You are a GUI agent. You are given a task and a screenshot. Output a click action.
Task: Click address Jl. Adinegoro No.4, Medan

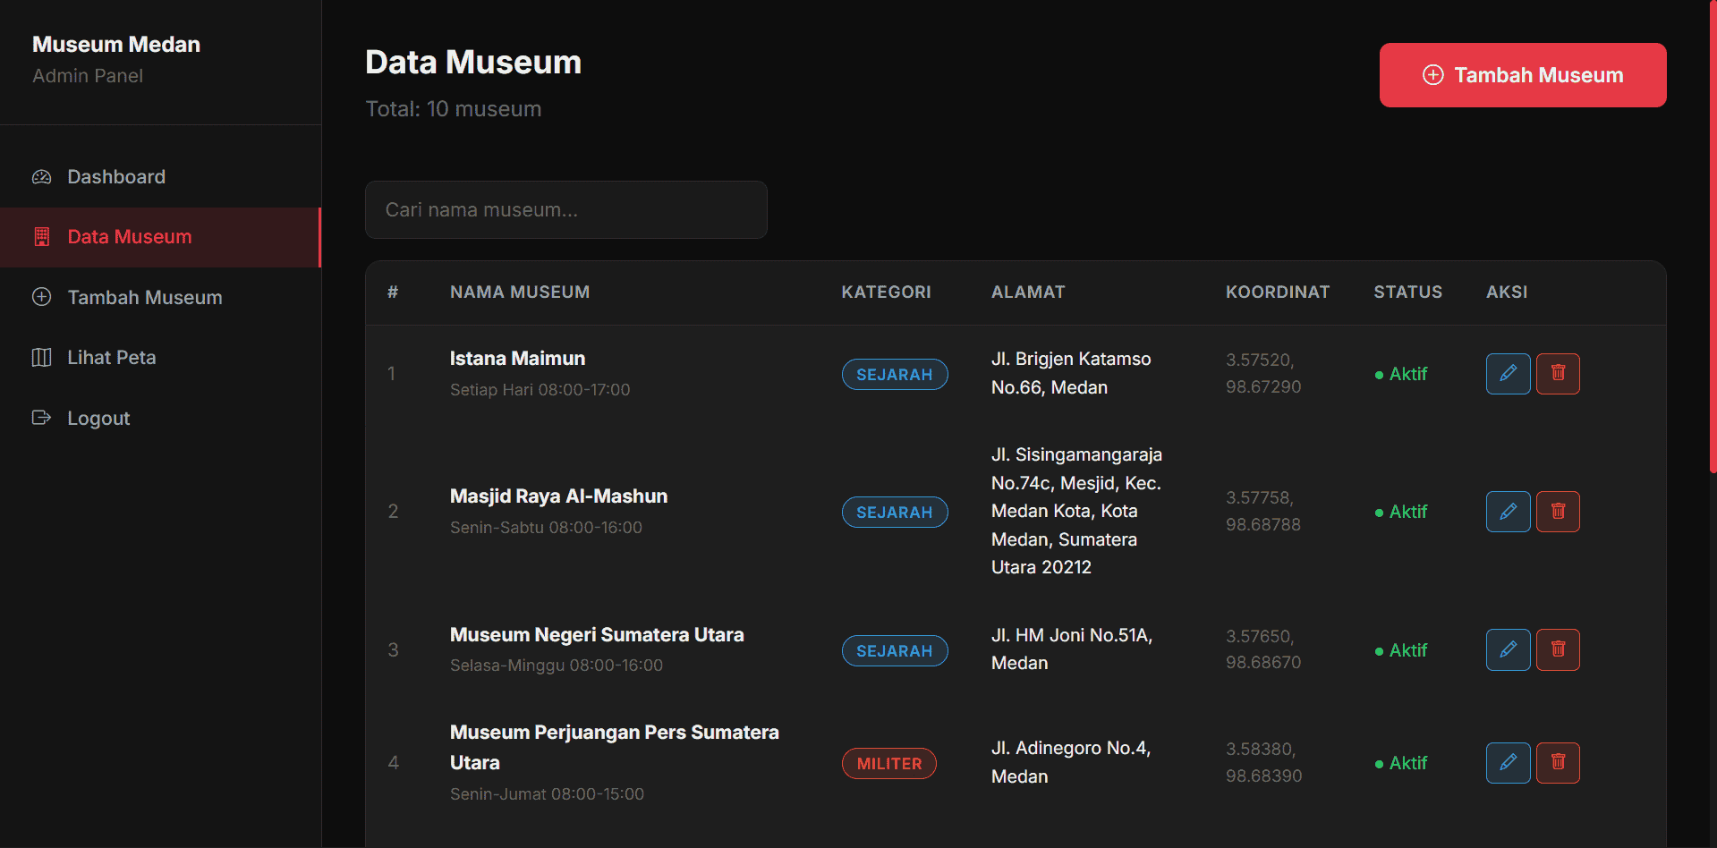(1071, 762)
